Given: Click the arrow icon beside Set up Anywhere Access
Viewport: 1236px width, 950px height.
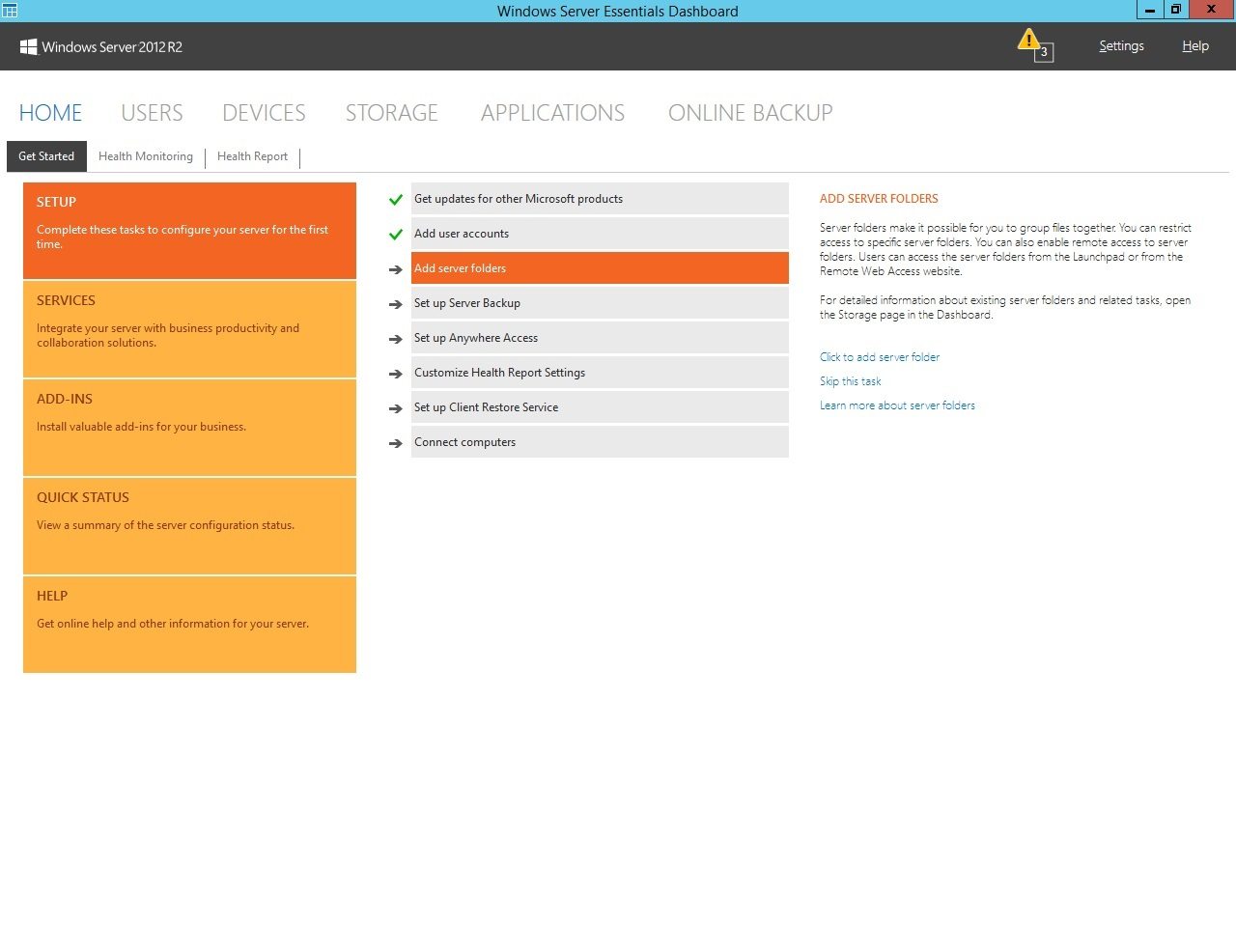Looking at the screenshot, I should coord(396,339).
